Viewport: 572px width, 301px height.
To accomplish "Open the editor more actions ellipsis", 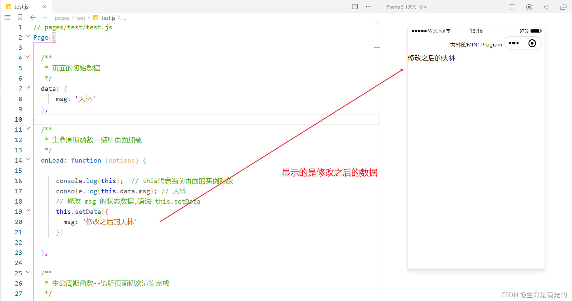I will click(x=369, y=6).
